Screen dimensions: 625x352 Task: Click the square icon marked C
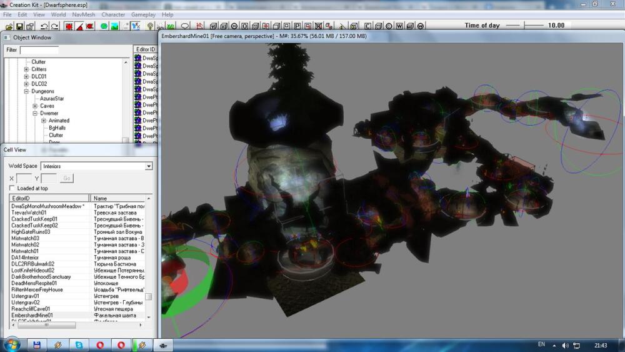point(368,26)
